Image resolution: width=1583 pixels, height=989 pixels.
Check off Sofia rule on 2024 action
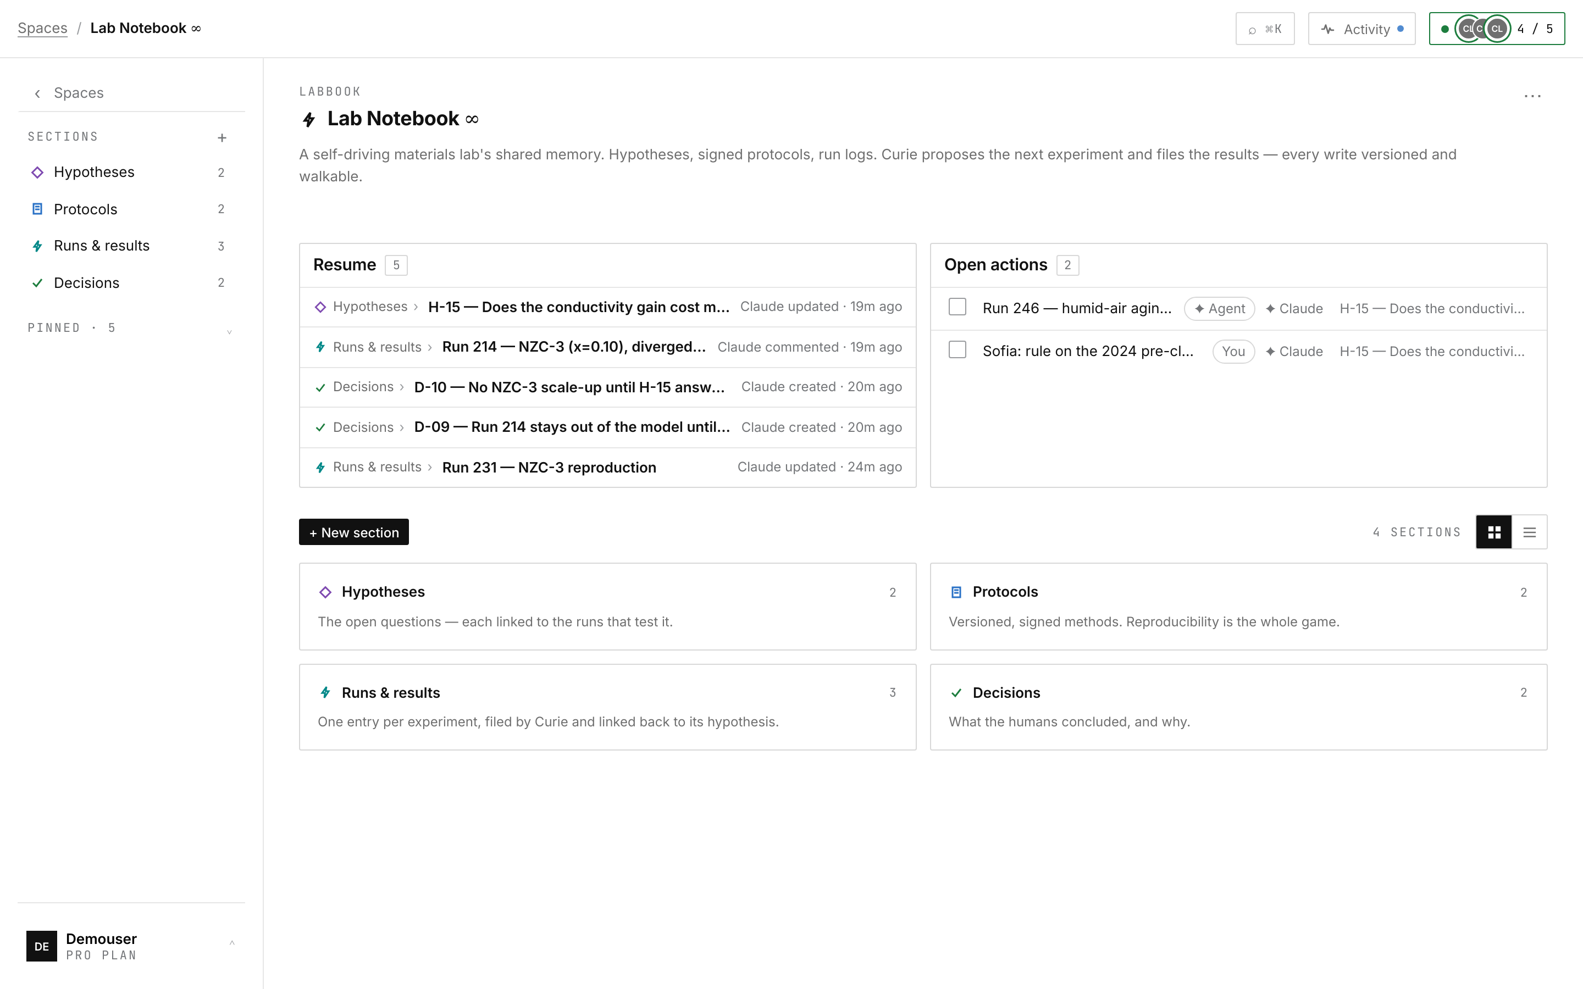click(x=957, y=350)
